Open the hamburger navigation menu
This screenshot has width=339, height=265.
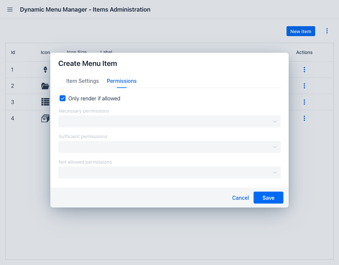coord(10,10)
